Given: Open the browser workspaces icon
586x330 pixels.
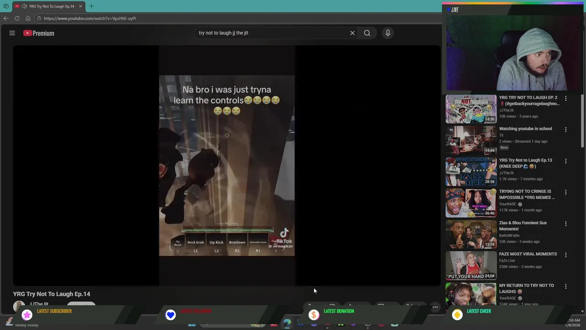Looking at the screenshot, I should point(6,6).
